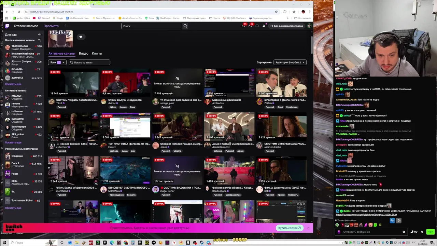Viewport: 437px width, 246px height.
Task: Expand hidden bookmarks with chevron
Action: (287, 18)
